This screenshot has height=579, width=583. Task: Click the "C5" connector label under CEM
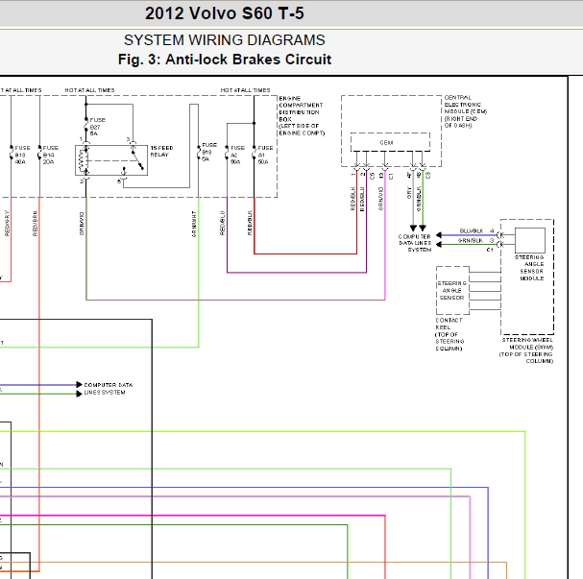click(x=372, y=176)
